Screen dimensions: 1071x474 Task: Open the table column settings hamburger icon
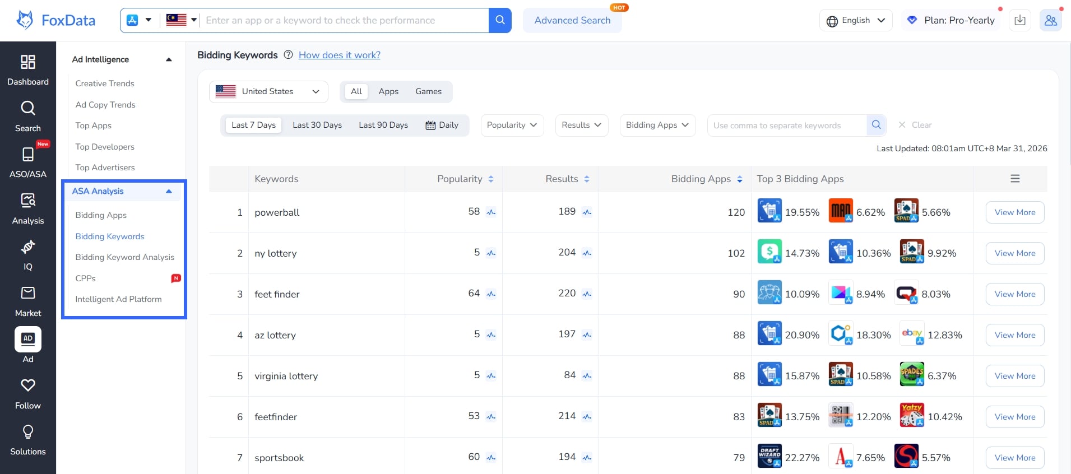tap(1015, 179)
